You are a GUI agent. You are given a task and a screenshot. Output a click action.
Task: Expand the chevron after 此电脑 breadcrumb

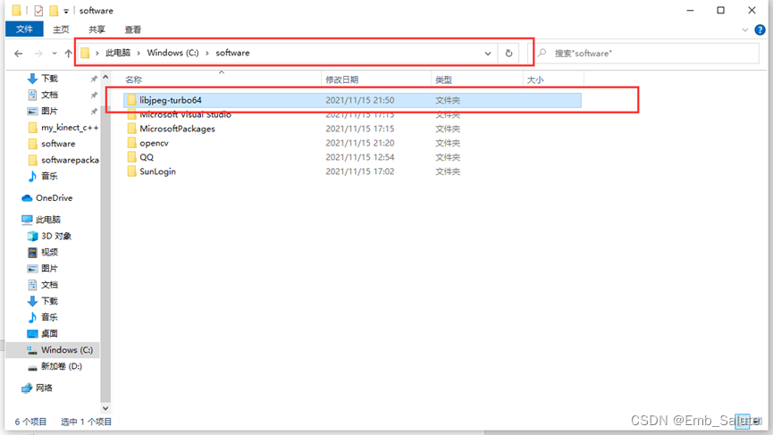[139, 53]
